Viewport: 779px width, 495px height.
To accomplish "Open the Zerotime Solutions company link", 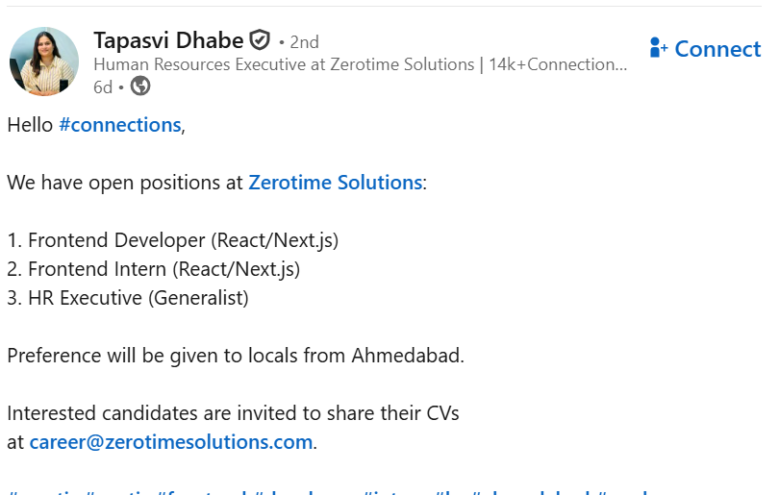I will [x=335, y=183].
